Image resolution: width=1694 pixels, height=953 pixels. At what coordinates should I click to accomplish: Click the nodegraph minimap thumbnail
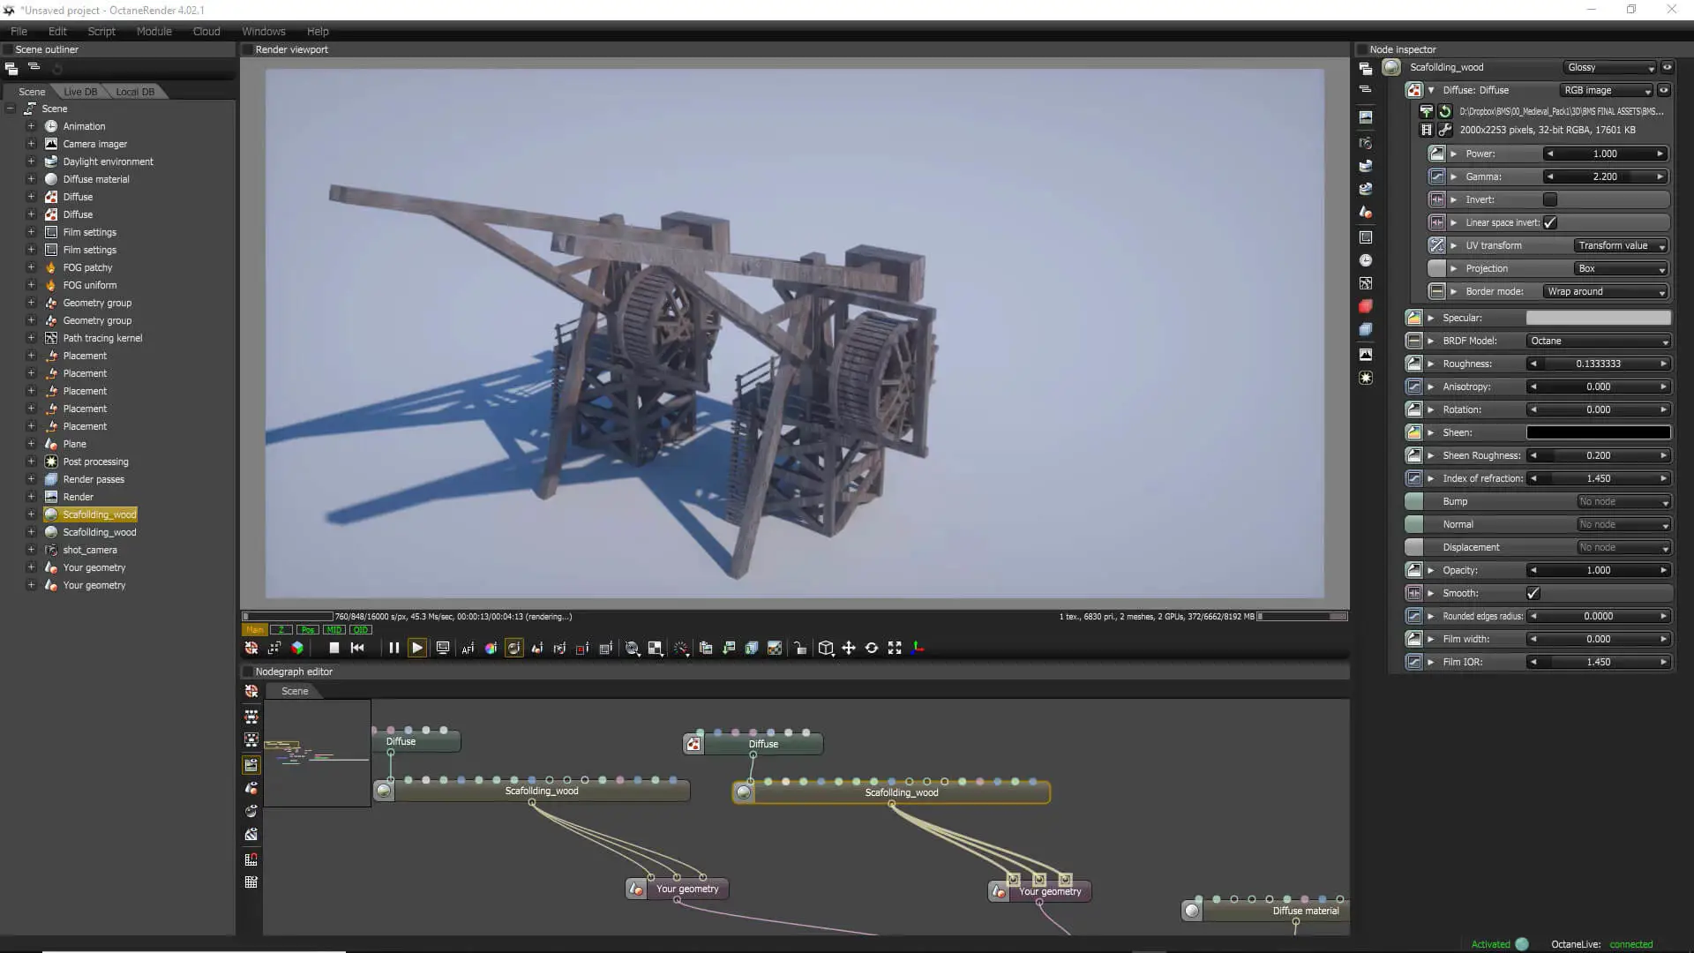317,753
